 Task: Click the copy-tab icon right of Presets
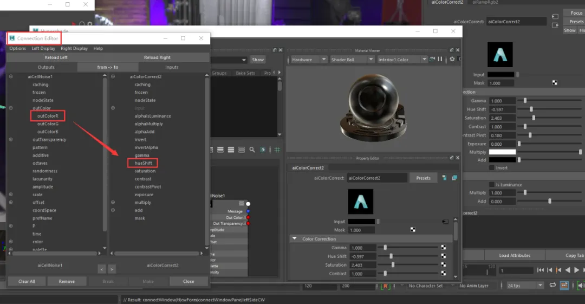[454, 178]
